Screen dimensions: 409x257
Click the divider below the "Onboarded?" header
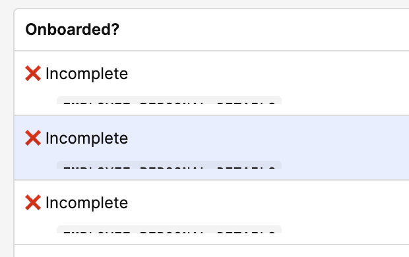click(x=212, y=51)
